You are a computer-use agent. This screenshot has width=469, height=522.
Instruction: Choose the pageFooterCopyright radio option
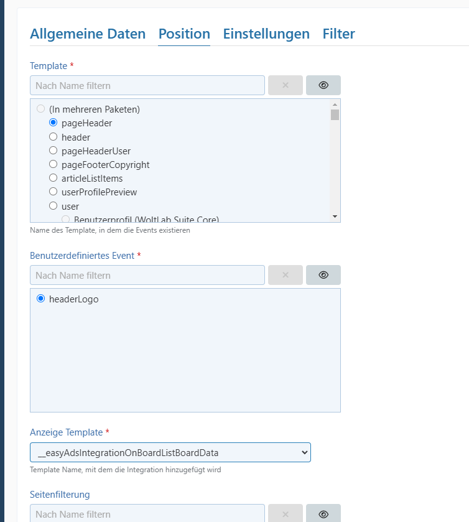[53, 165]
